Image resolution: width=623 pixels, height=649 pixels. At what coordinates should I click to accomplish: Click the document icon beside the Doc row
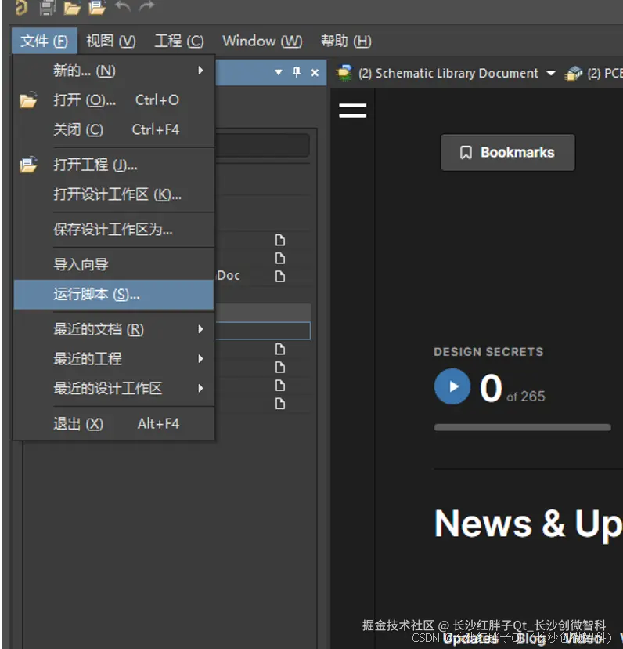(x=280, y=276)
